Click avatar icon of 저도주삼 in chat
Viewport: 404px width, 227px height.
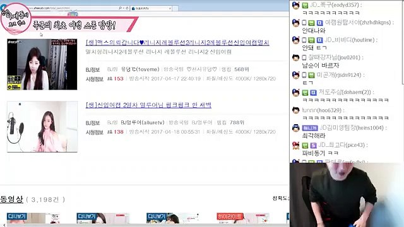296,93
